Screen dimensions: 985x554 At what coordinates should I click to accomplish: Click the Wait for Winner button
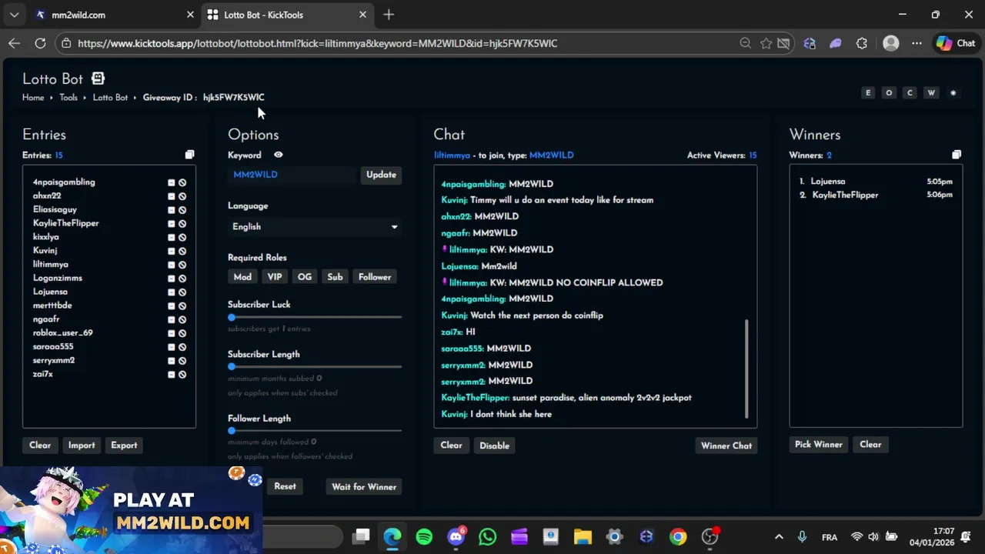click(x=364, y=487)
